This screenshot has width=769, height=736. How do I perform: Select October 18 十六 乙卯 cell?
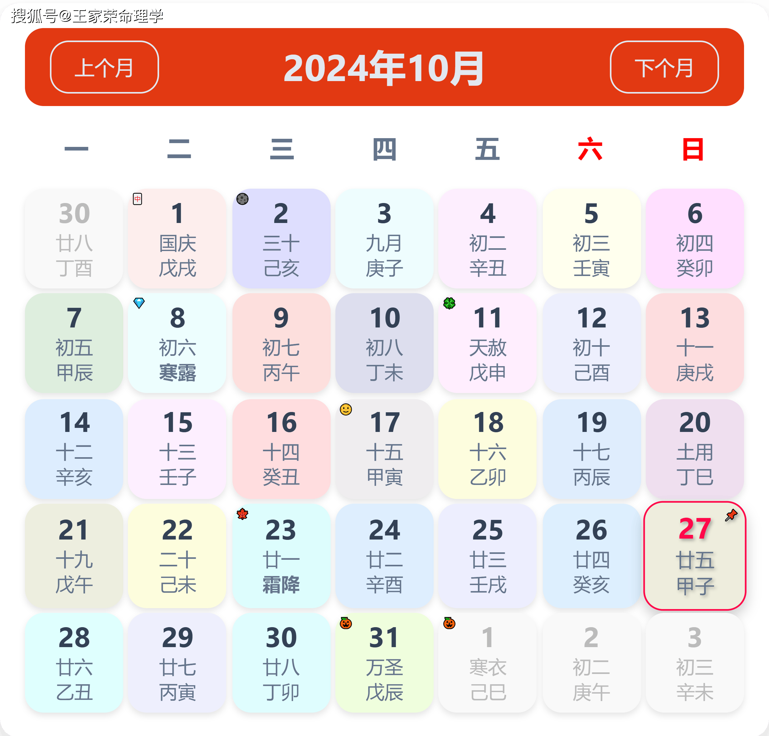click(488, 449)
